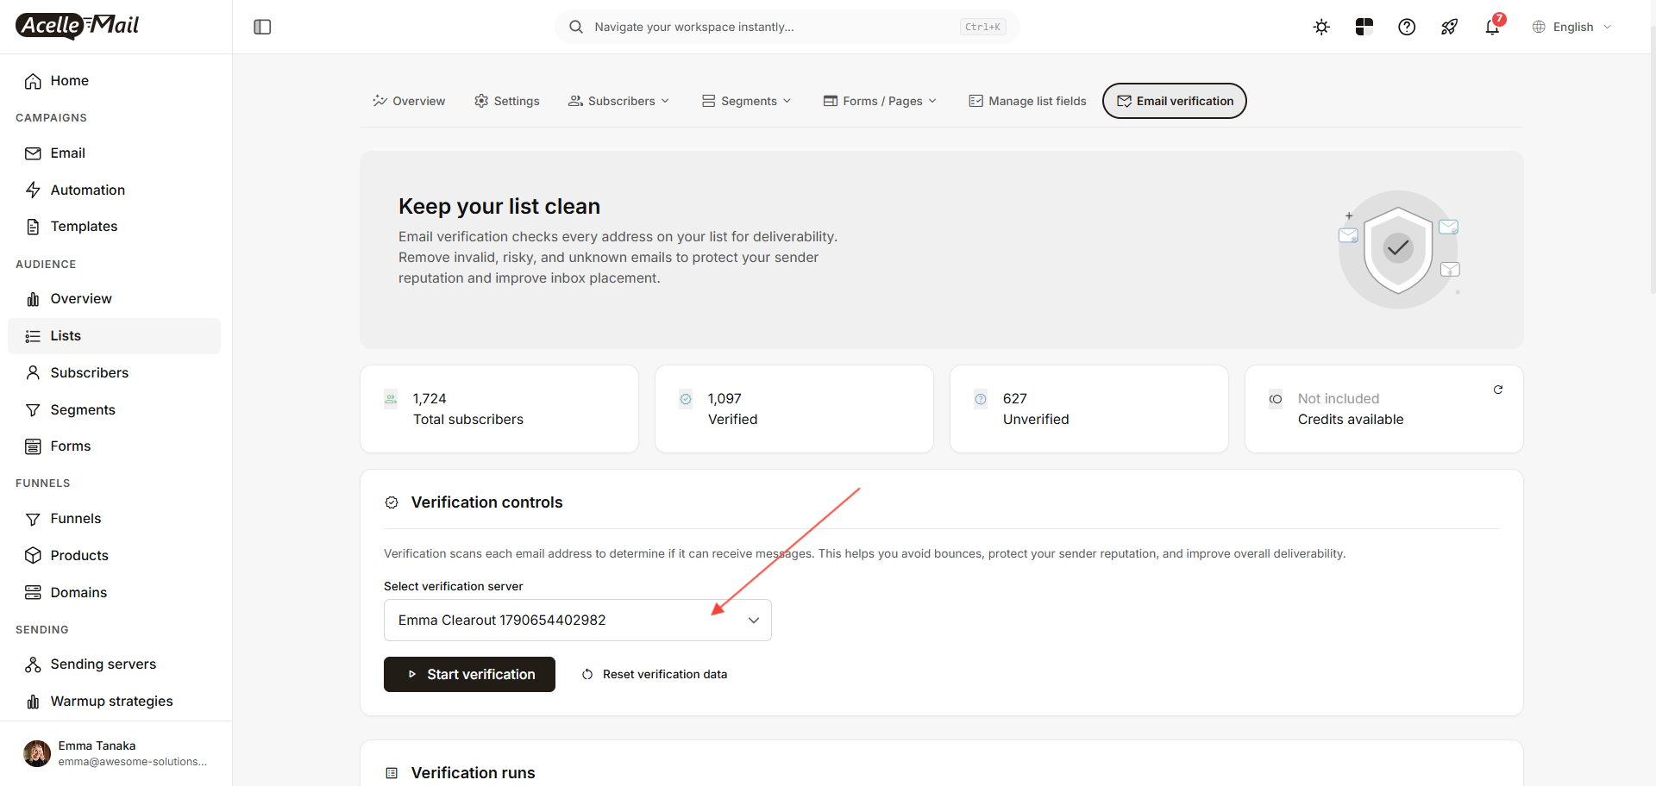Click the AcelleMail logo
The image size is (1656, 786).
[78, 26]
